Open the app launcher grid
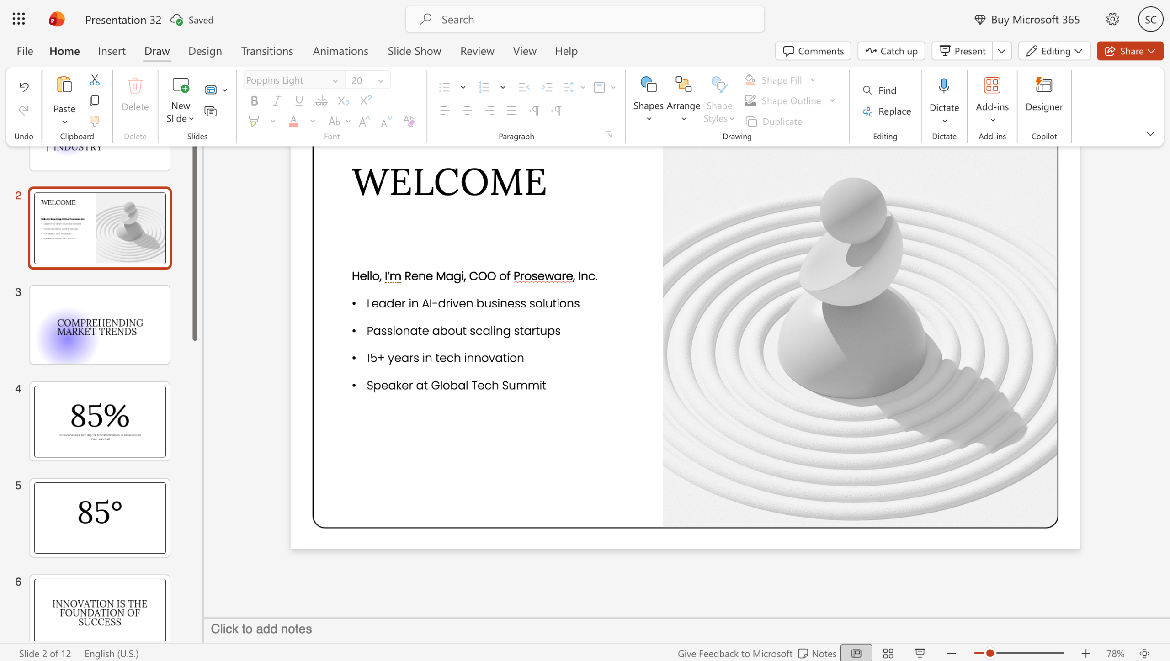The height and width of the screenshot is (661, 1170). pos(19,19)
